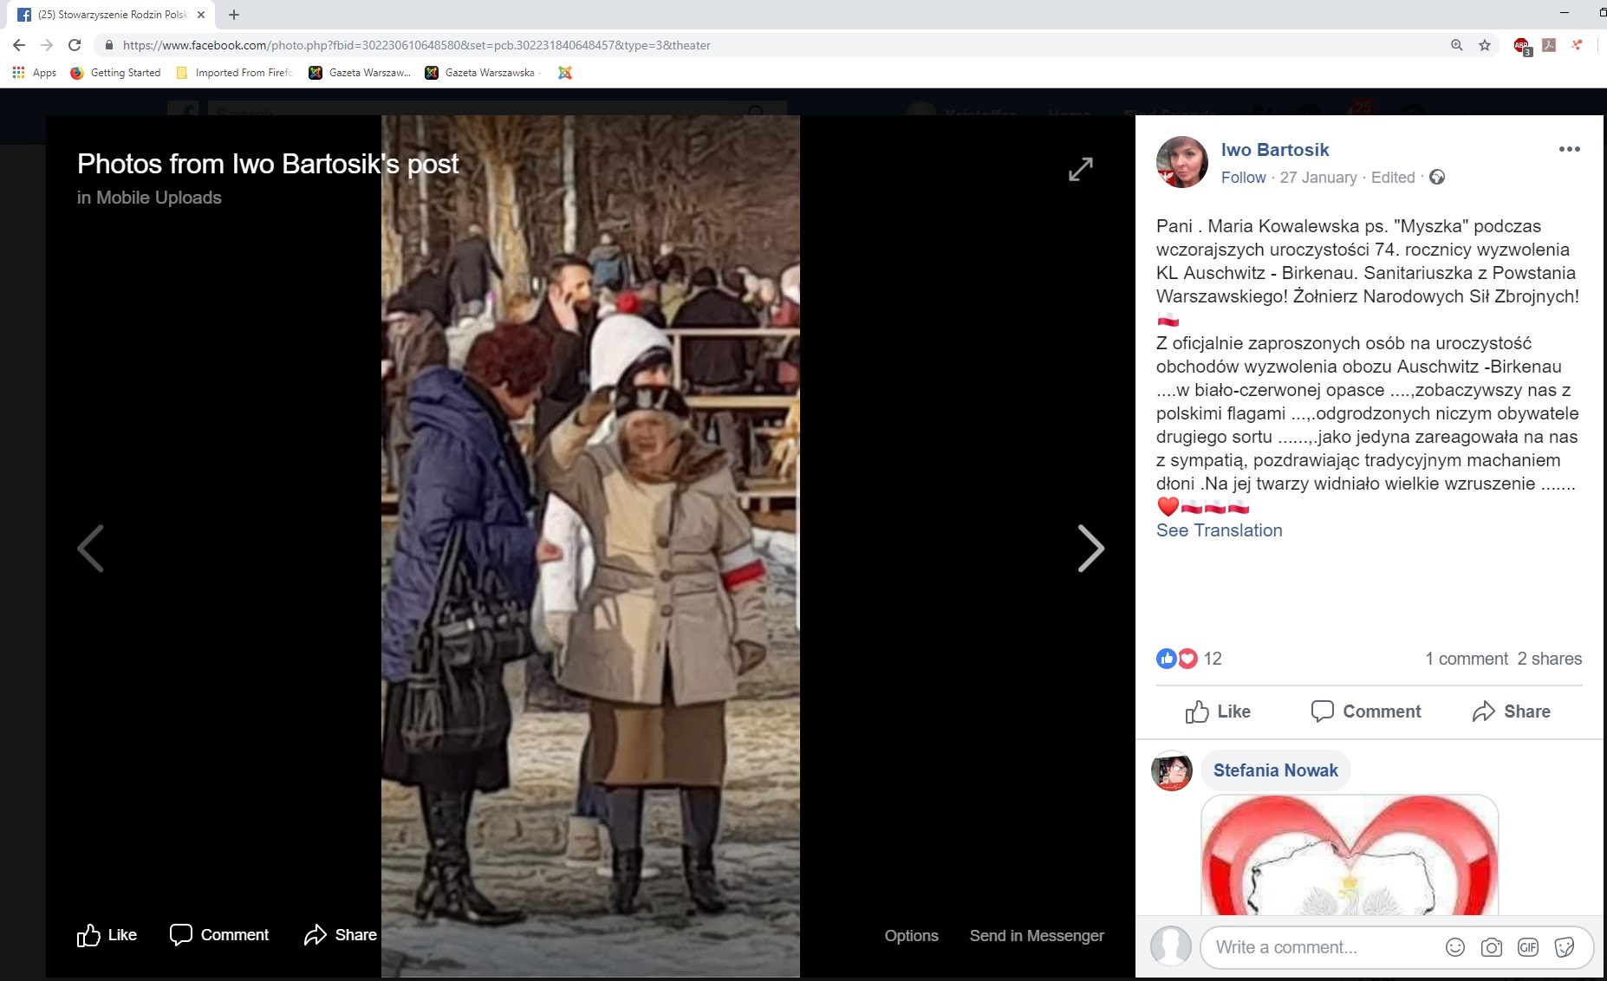
Task: Attach a photo using camera icon
Action: click(1491, 947)
